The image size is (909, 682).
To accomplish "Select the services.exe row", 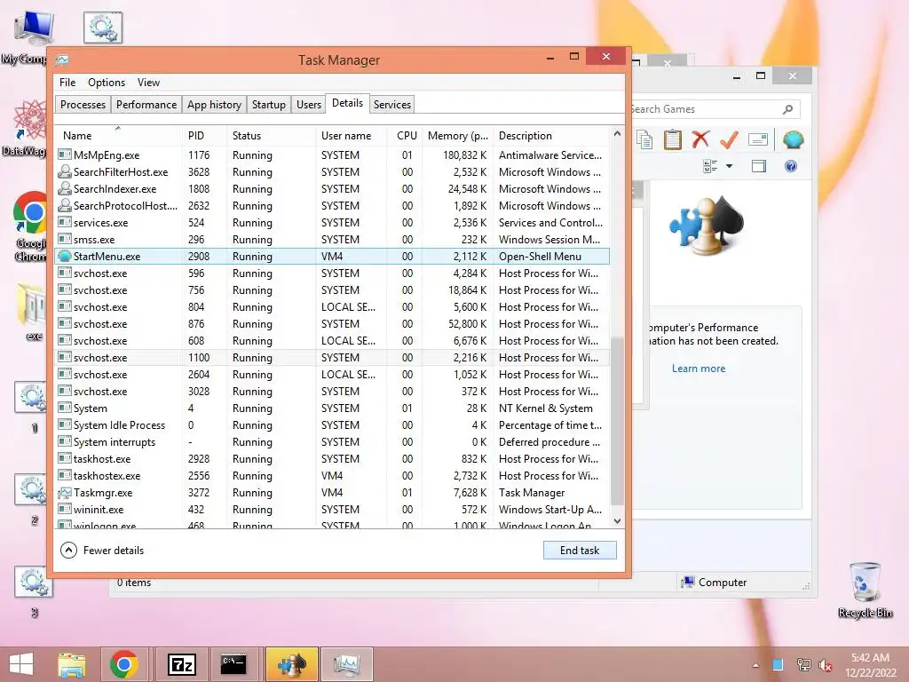I will click(x=332, y=223).
